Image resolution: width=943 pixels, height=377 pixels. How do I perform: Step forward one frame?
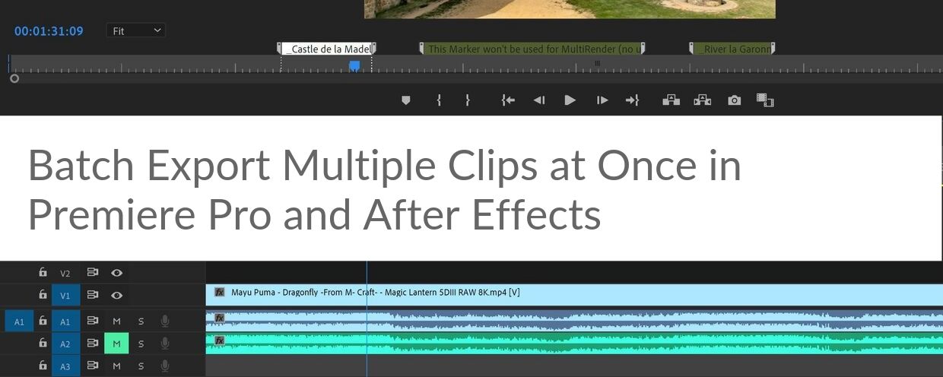(x=602, y=100)
